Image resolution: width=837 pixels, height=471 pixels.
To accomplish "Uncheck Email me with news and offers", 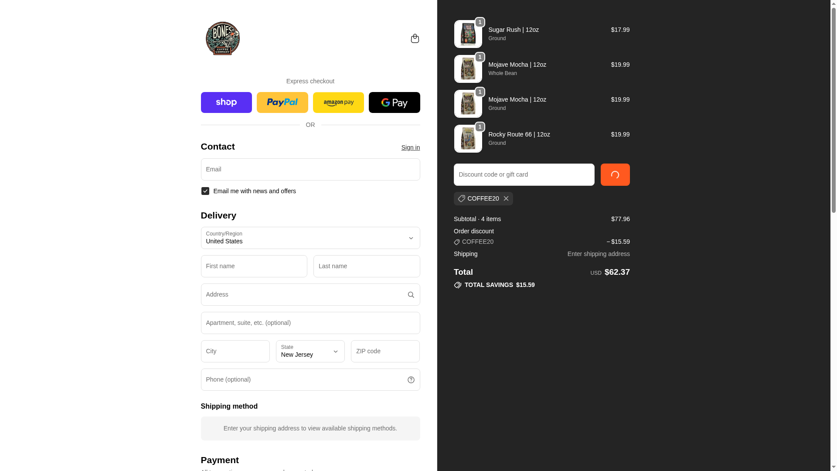I will (205, 191).
